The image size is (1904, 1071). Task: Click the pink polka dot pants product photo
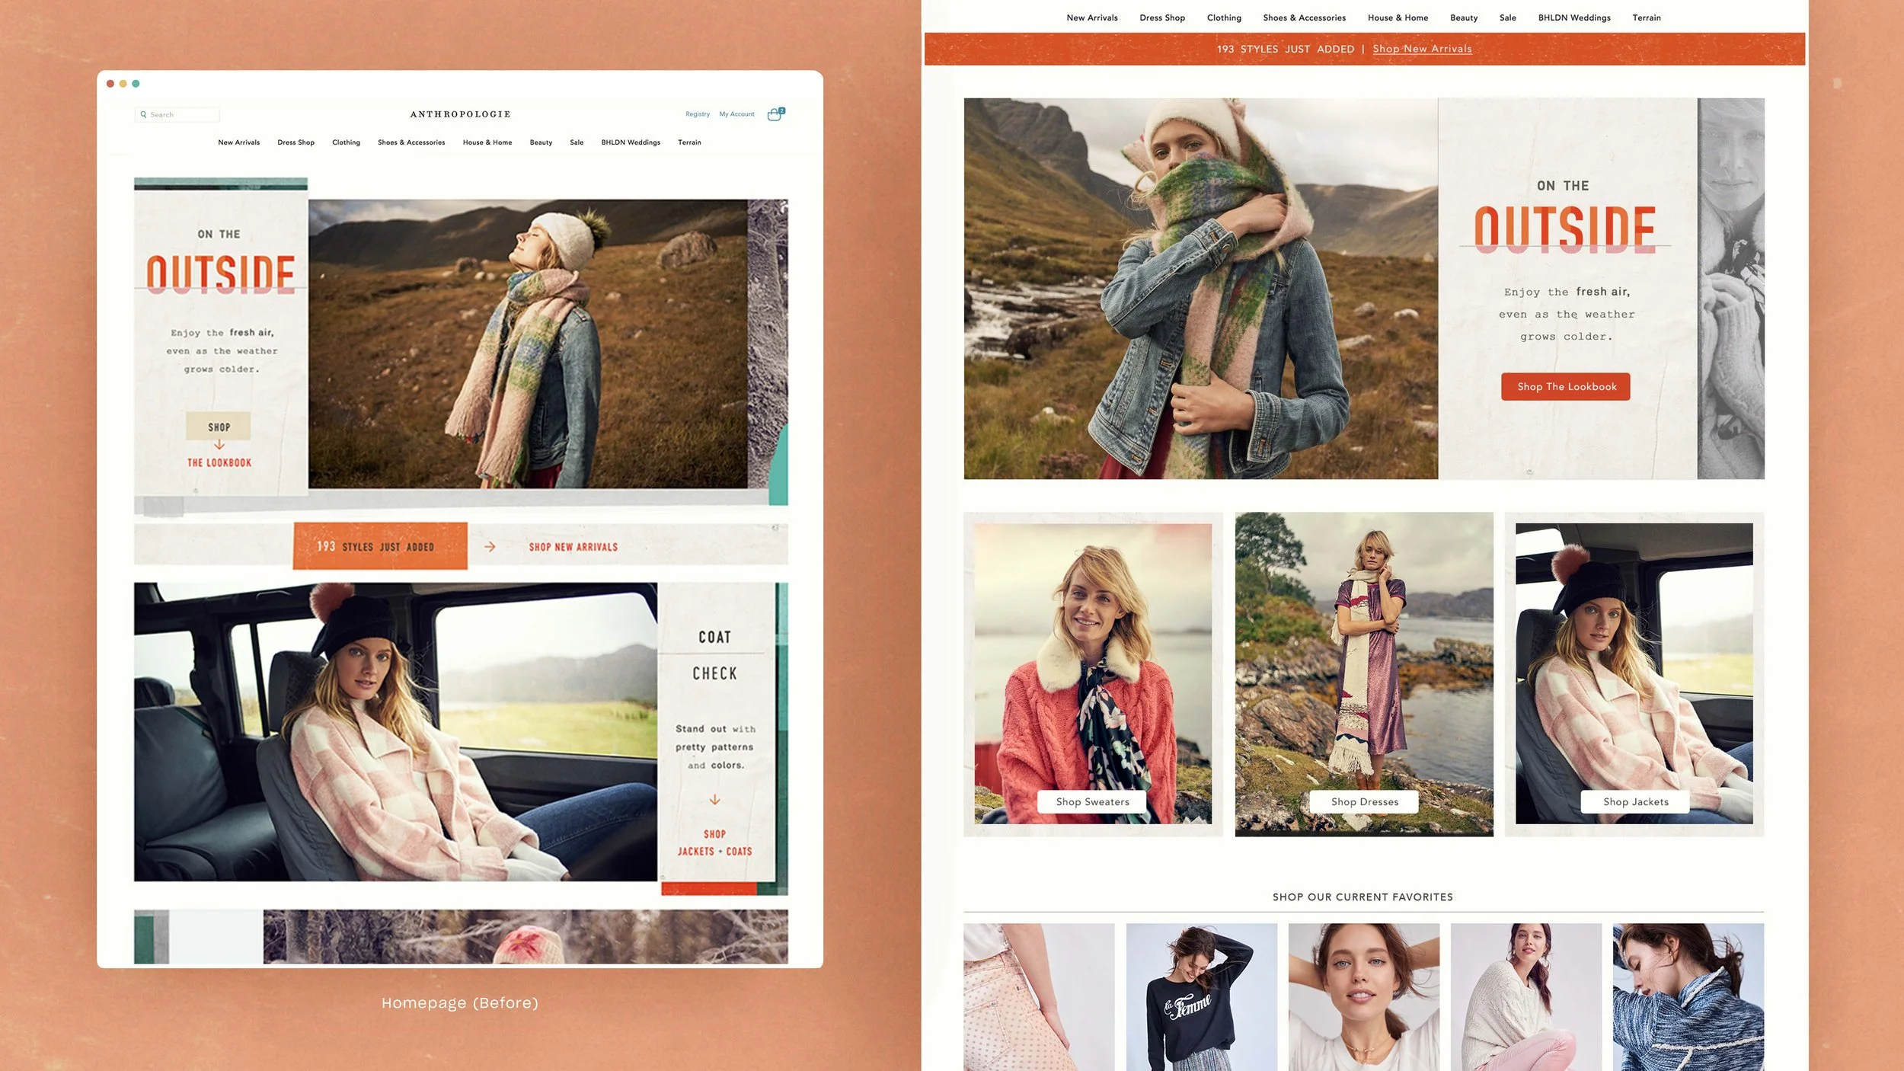point(1039,997)
